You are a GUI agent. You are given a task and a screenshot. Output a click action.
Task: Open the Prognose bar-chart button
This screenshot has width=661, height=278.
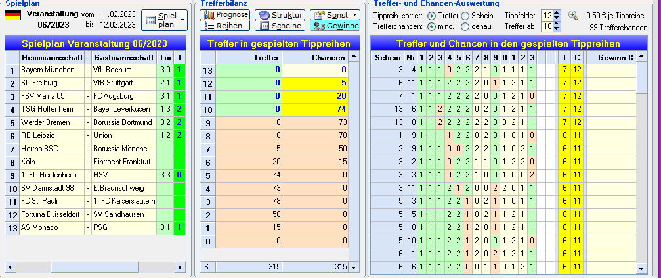[x=224, y=14]
